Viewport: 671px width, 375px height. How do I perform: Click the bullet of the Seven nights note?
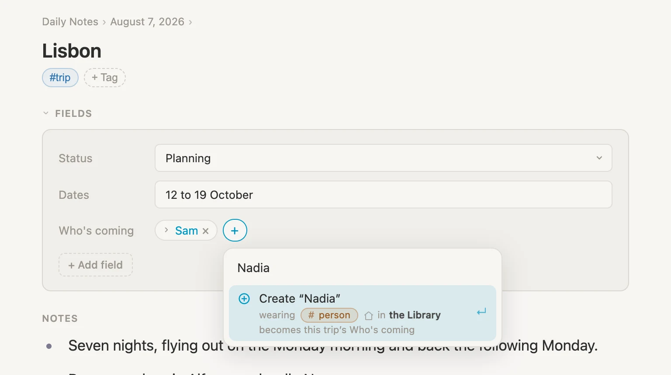pos(49,346)
